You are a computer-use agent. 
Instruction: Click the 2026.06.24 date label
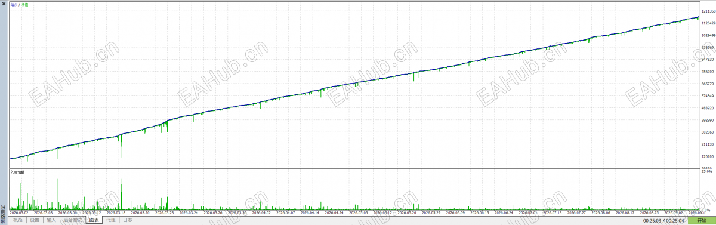point(504,212)
